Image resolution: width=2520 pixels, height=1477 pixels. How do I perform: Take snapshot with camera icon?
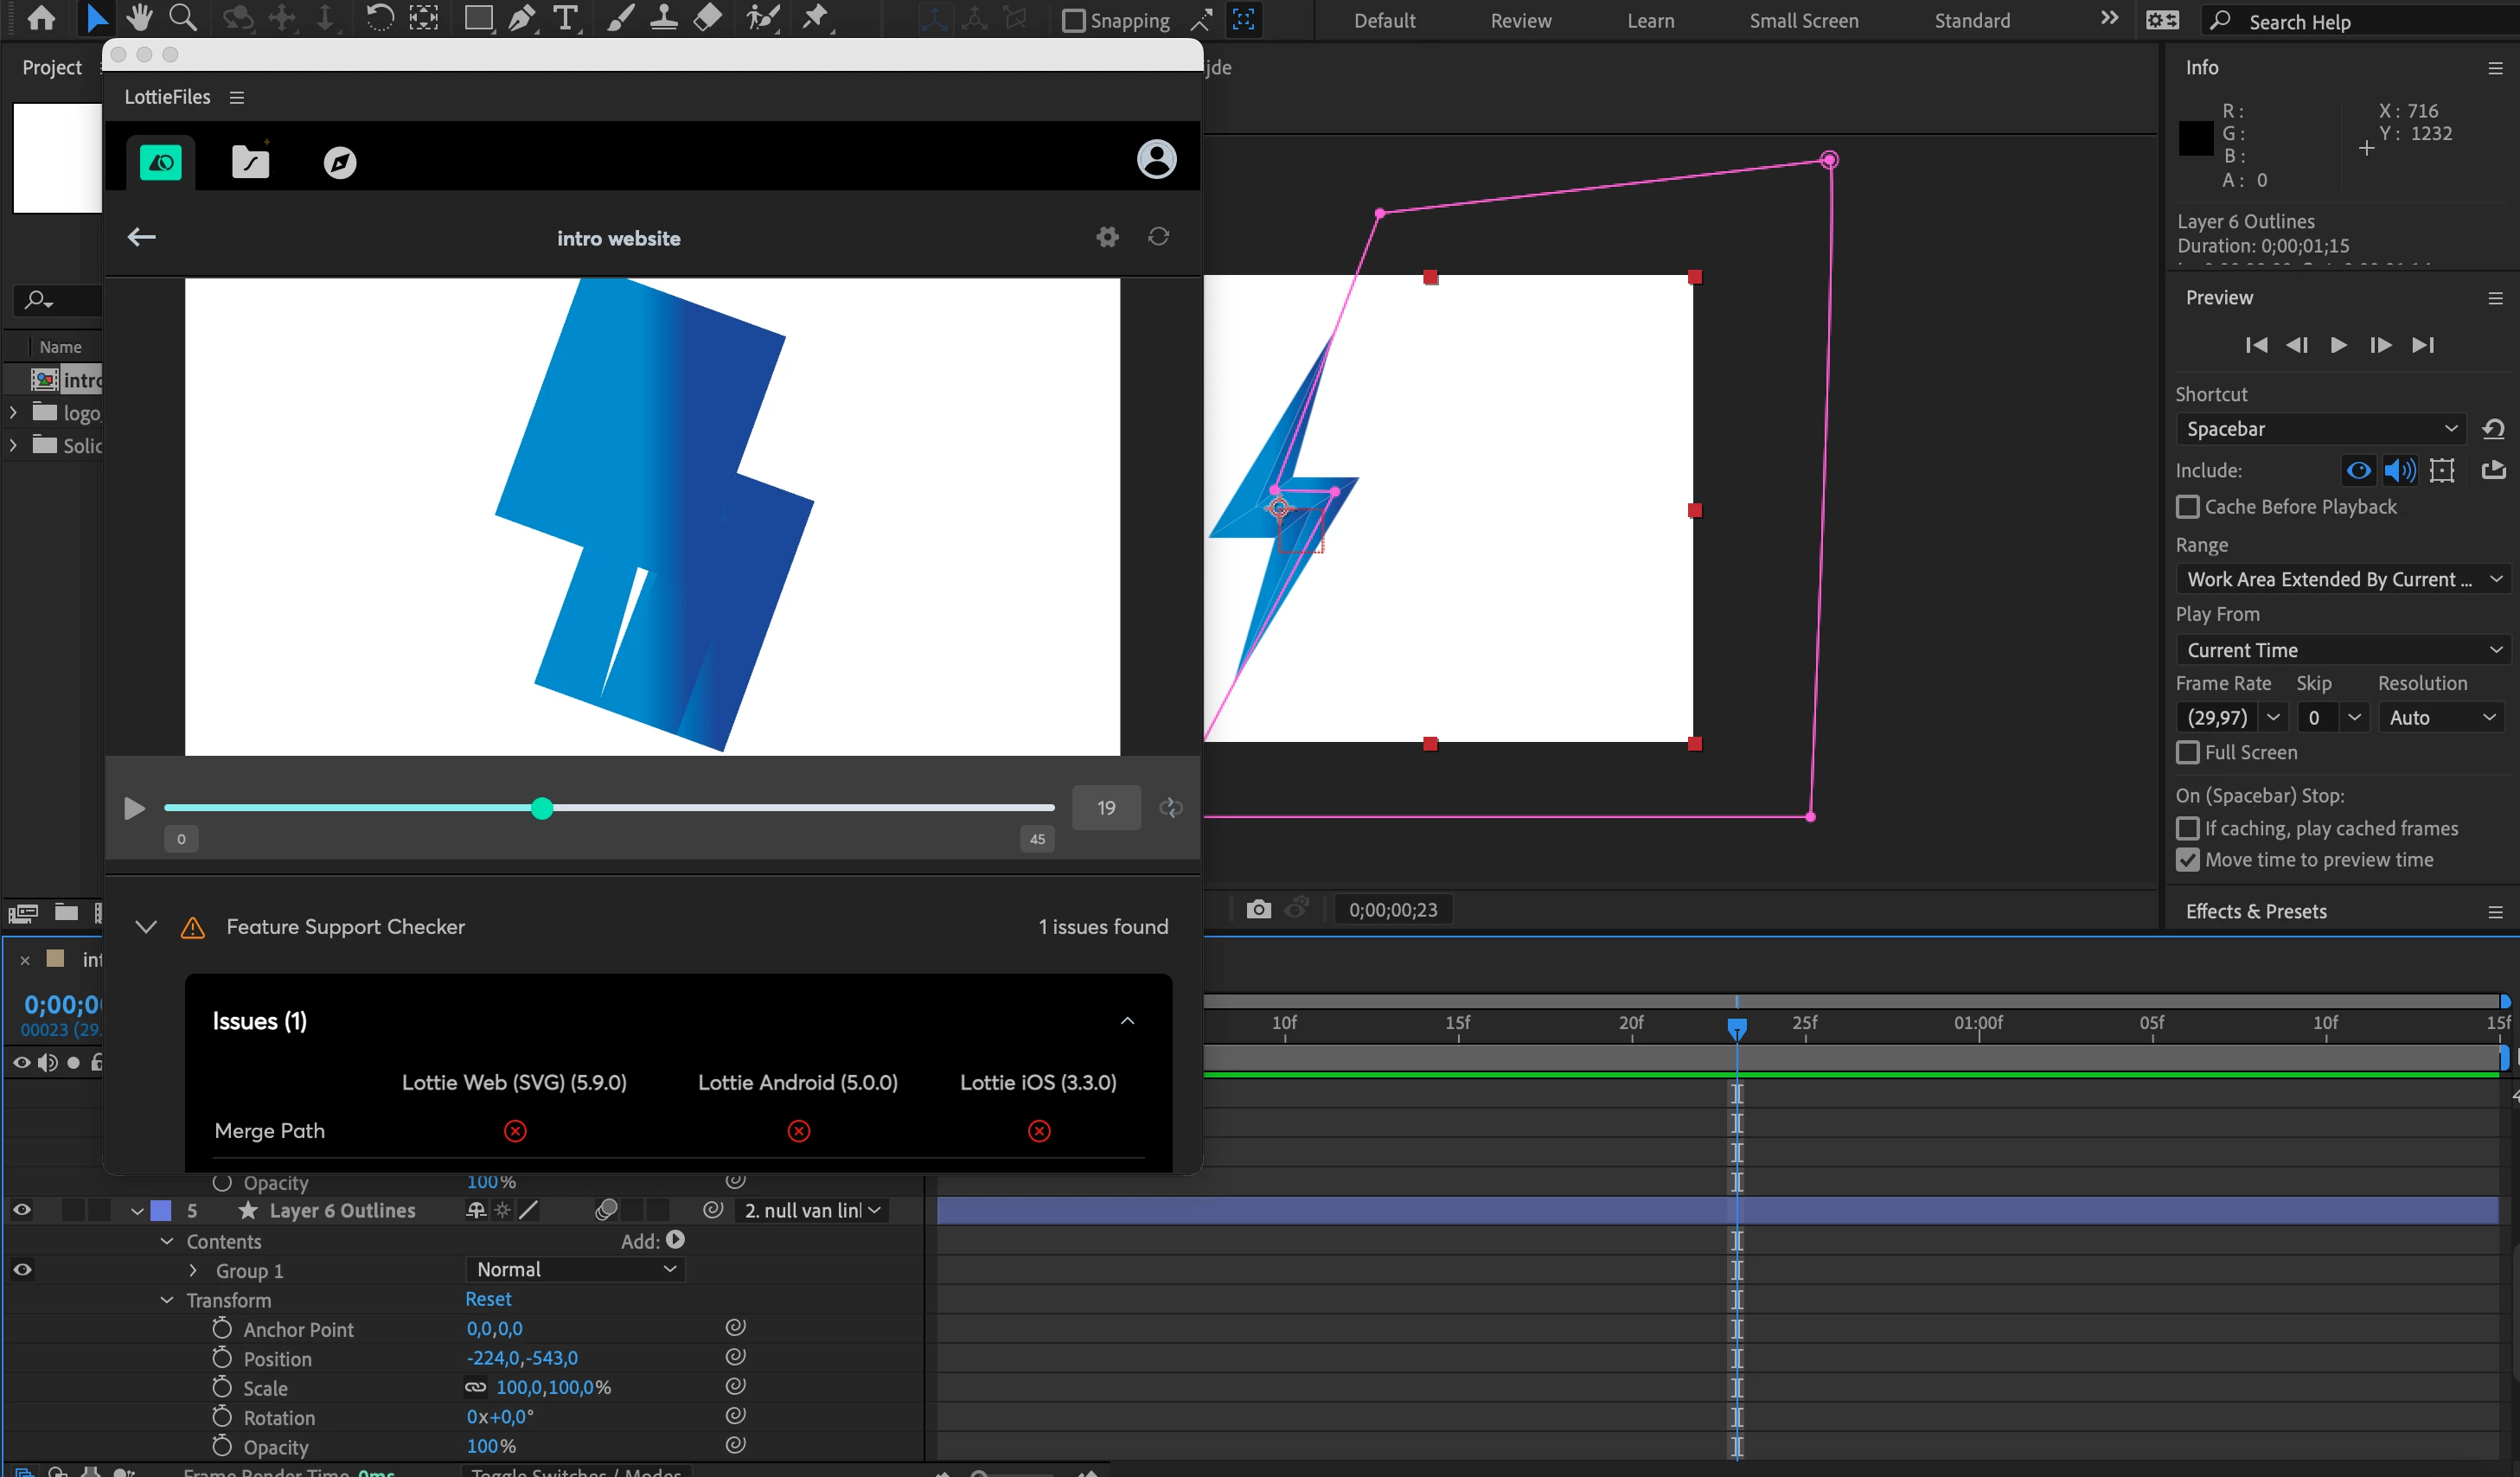[1258, 909]
